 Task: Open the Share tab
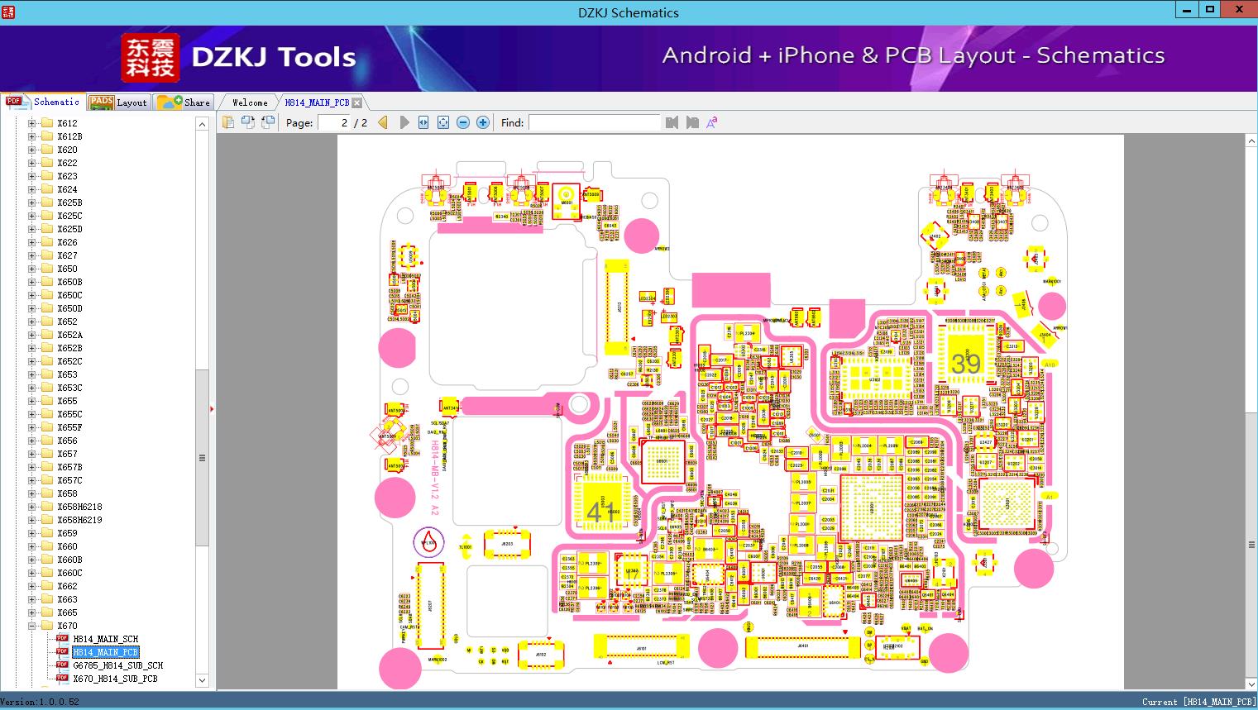184,102
